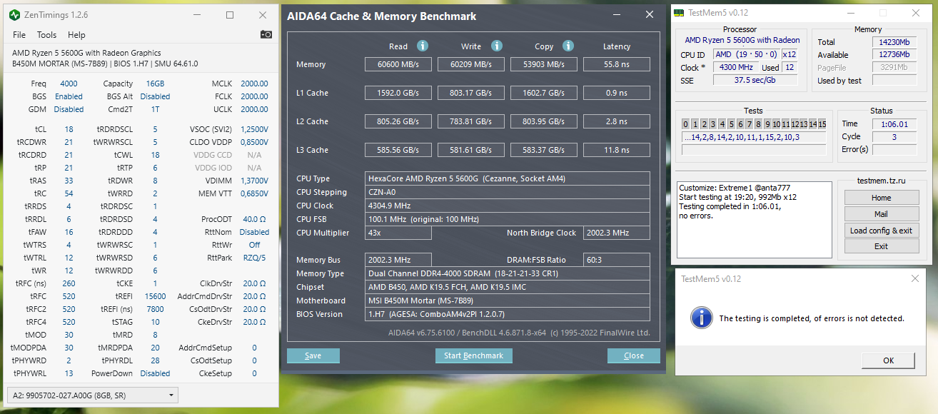Click the BGS Enabled value
This screenshot has width=938, height=414.
[x=69, y=96]
